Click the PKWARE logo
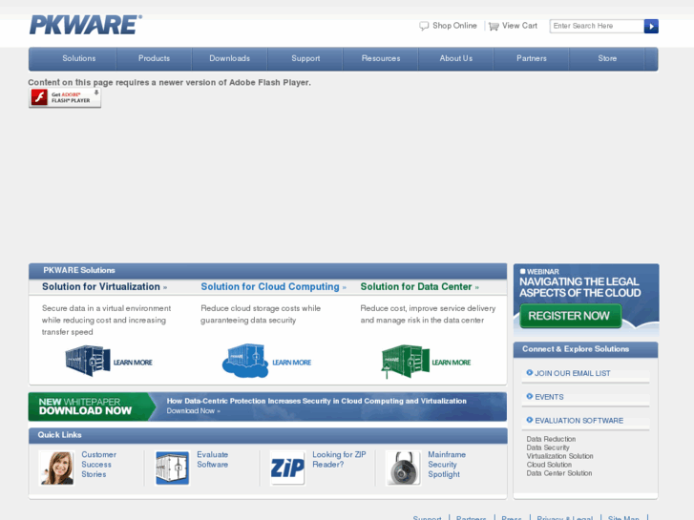The image size is (694, 520). (86, 25)
